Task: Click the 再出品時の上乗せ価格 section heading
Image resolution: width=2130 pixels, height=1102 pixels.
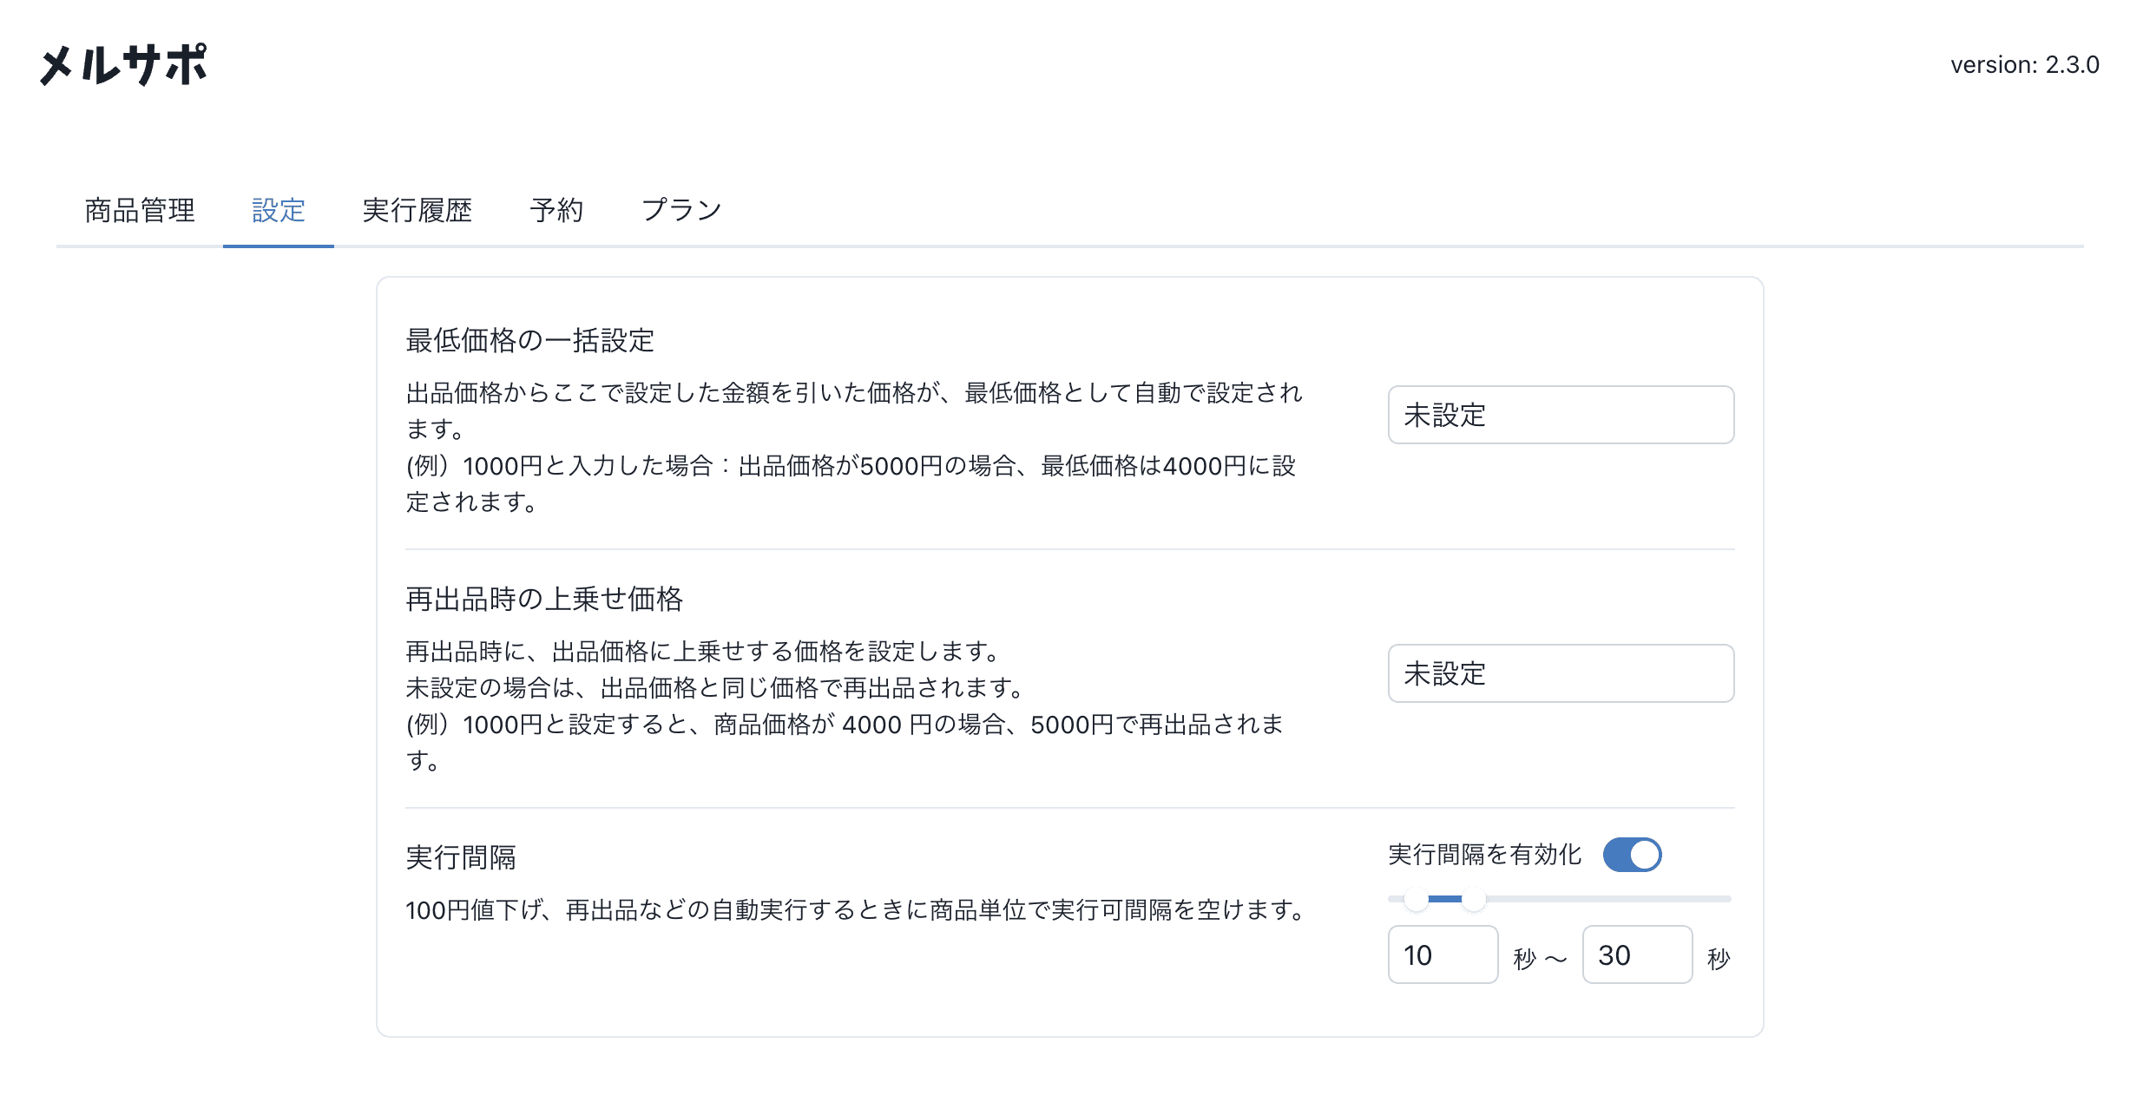Action: click(544, 599)
